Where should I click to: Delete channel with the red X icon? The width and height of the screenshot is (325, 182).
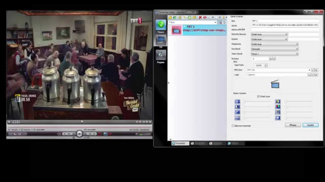click(200, 17)
